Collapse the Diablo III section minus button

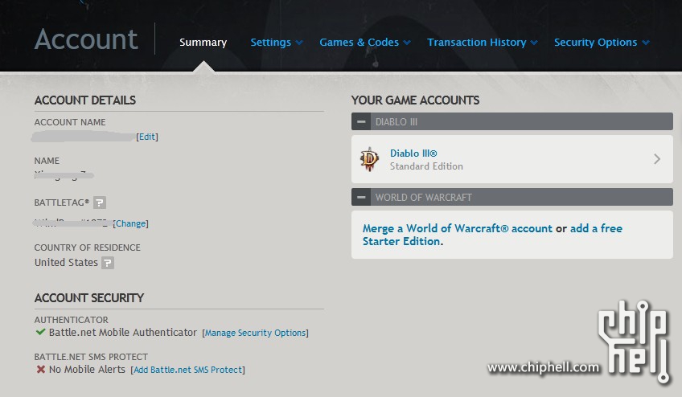(x=361, y=122)
